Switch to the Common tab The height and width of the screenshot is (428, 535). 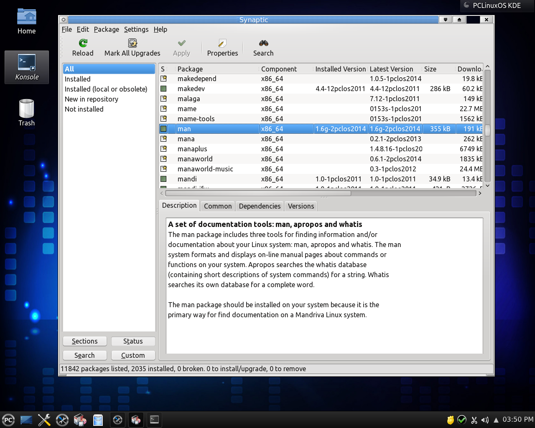(x=218, y=206)
